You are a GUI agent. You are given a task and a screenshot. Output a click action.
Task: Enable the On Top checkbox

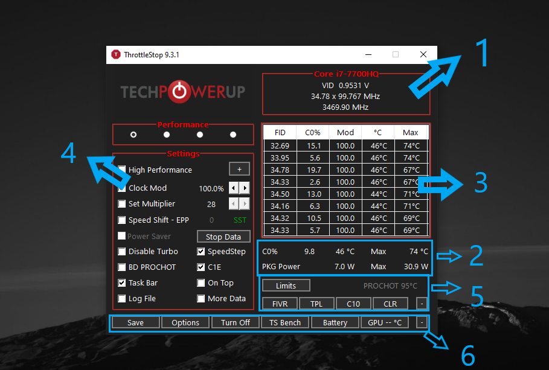[201, 283]
